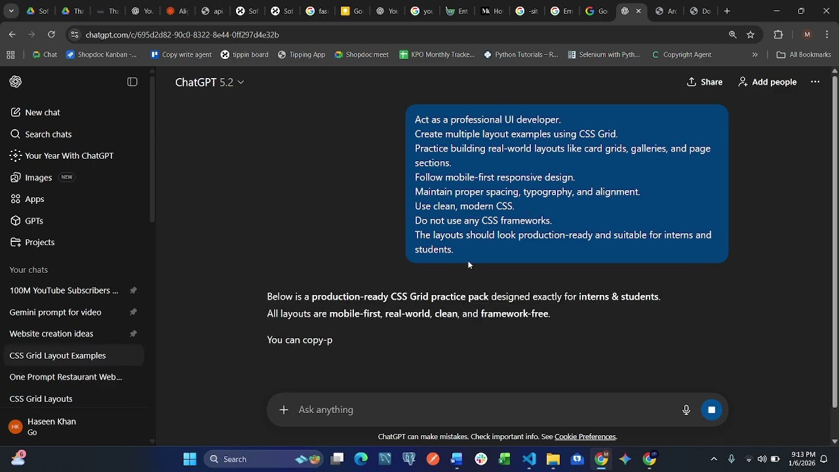
Task: Open the Copyright Agent bookmark
Action: [681, 55]
